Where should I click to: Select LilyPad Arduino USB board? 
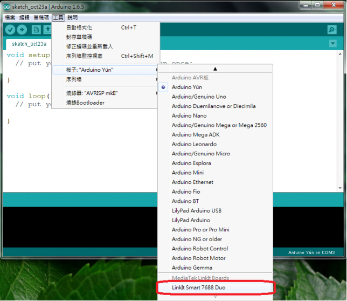tap(215, 211)
